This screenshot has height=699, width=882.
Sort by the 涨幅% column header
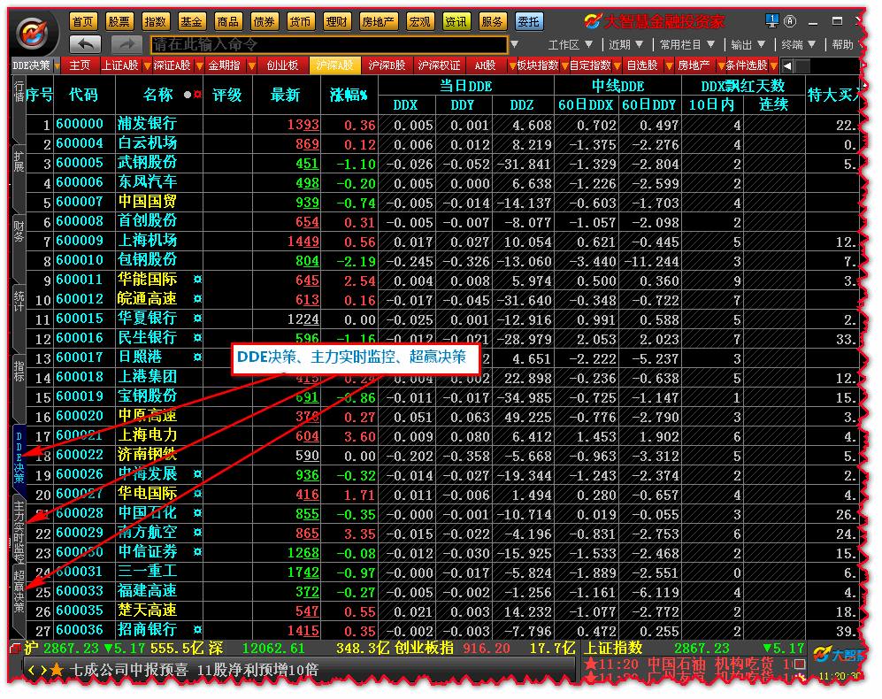tap(349, 95)
